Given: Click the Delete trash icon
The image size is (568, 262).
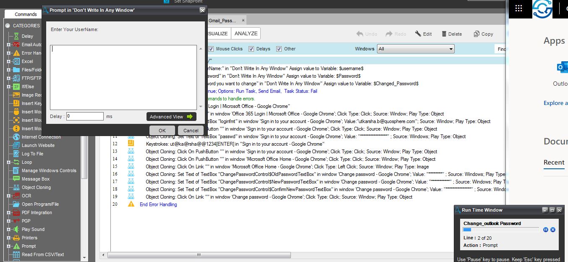Looking at the screenshot, I should click(x=444, y=34).
